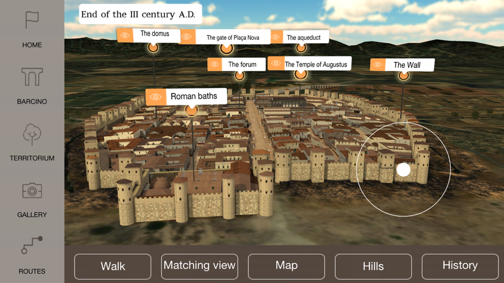Click the orange pin under The forum
This screenshot has width=504, height=283.
(x=239, y=75)
